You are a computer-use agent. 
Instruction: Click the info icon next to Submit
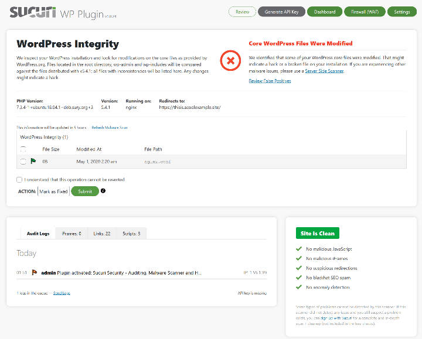103,191
